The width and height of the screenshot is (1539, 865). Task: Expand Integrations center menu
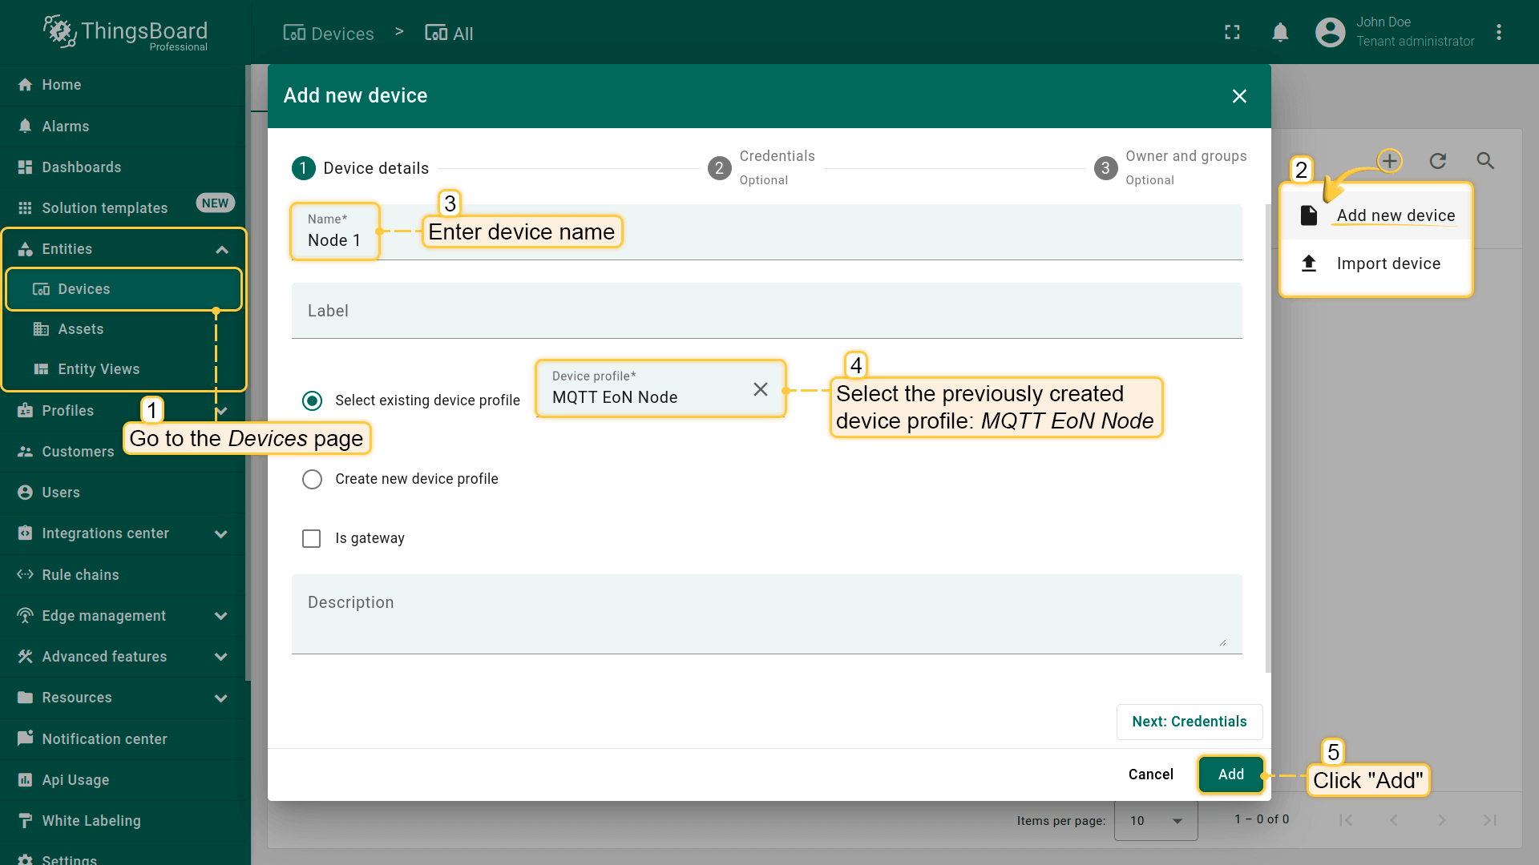click(x=221, y=534)
